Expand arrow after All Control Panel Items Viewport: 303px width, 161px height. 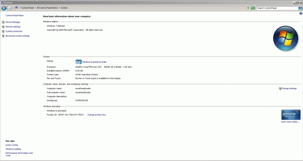[59, 8]
